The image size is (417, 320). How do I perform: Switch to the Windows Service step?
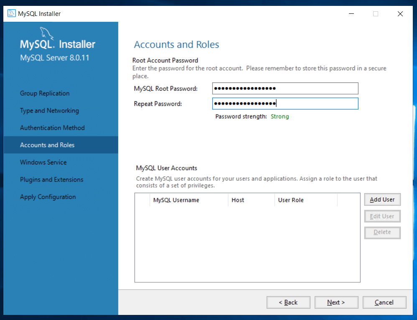pos(43,162)
